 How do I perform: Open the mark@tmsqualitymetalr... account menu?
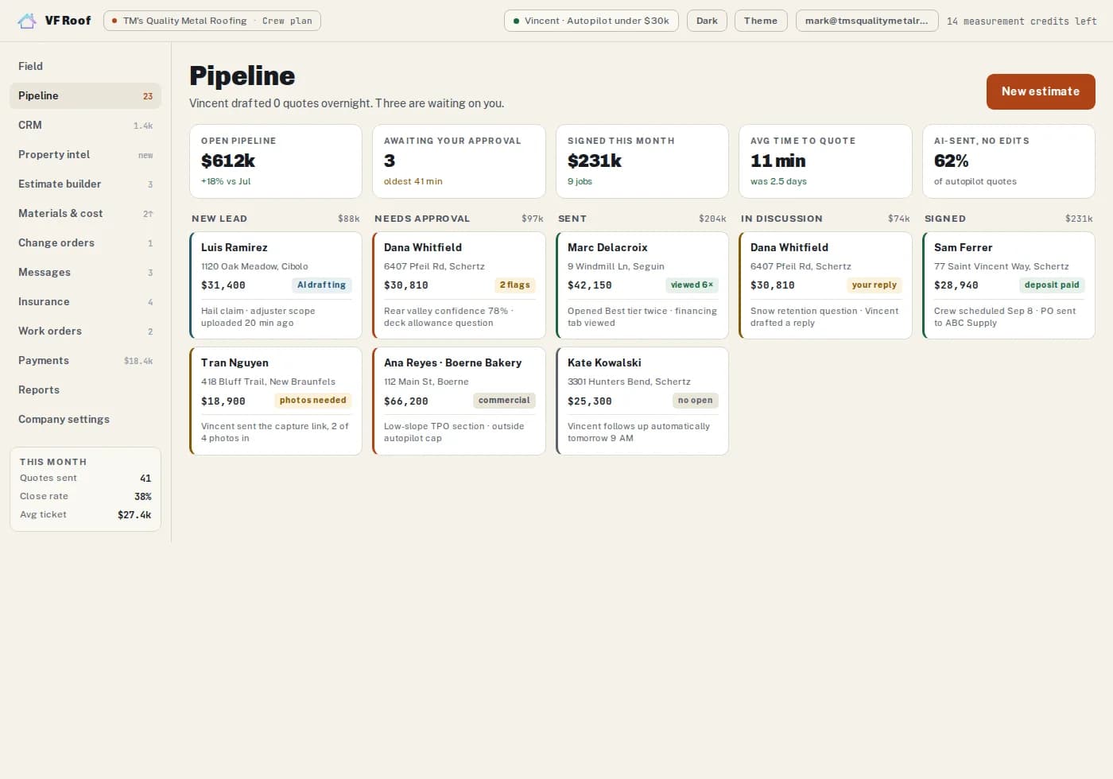(x=867, y=21)
